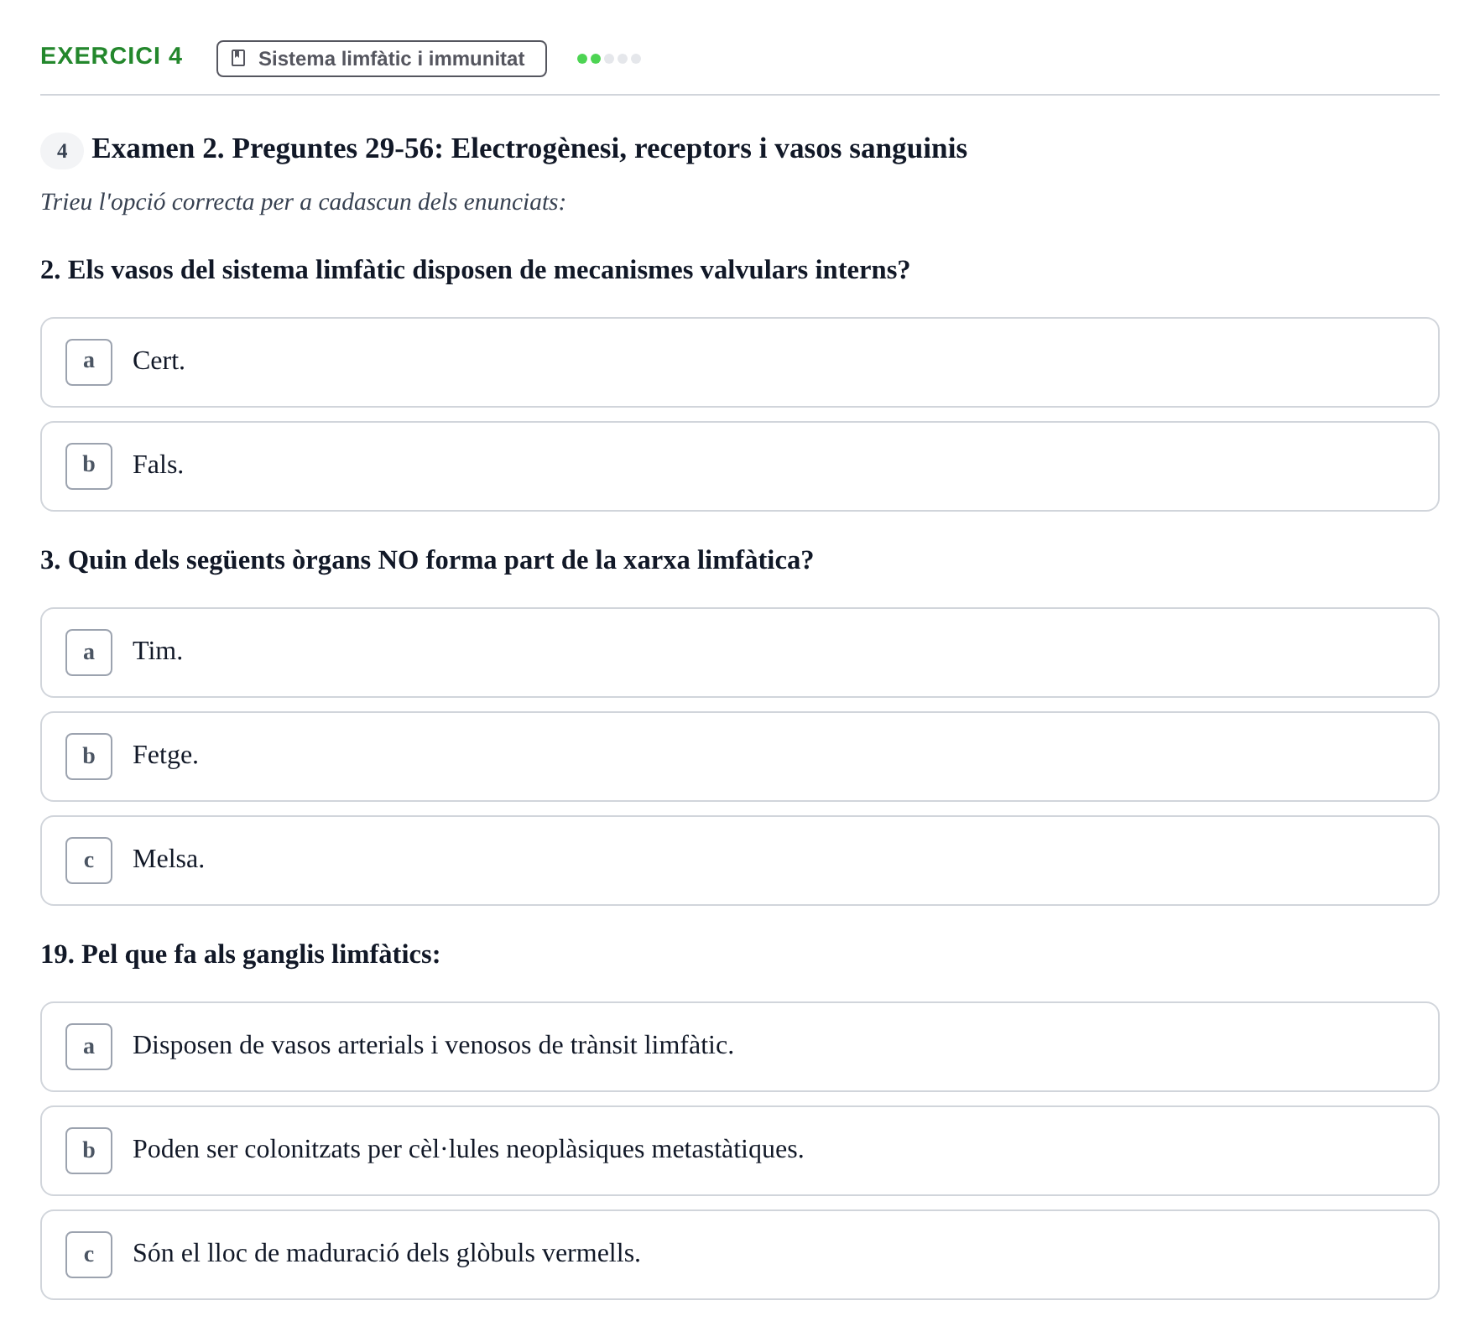Click the 'EXERCICI 4' heading
This screenshot has width=1480, height=1342.
112,55
